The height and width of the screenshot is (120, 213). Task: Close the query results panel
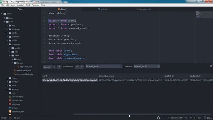tap(211, 66)
